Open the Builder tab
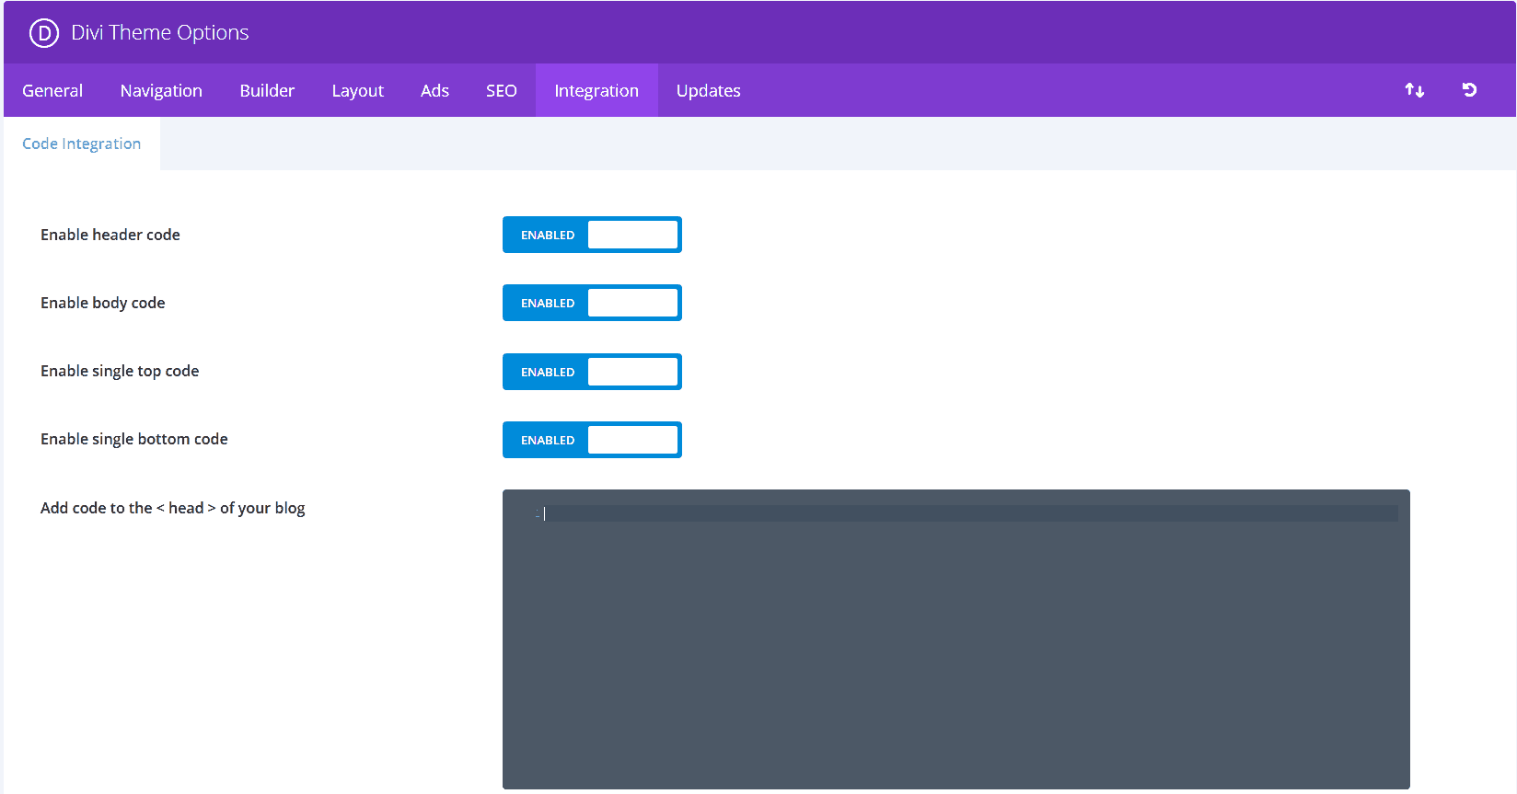 [267, 90]
